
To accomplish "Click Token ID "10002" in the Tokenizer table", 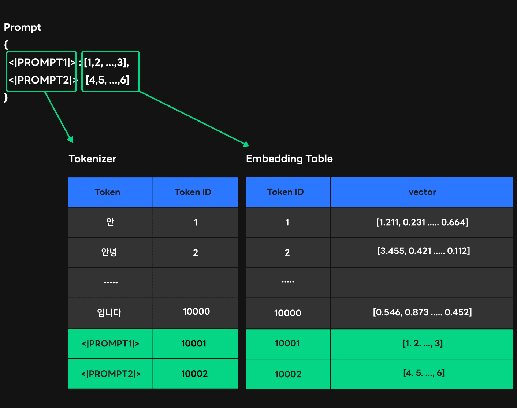I will (196, 374).
